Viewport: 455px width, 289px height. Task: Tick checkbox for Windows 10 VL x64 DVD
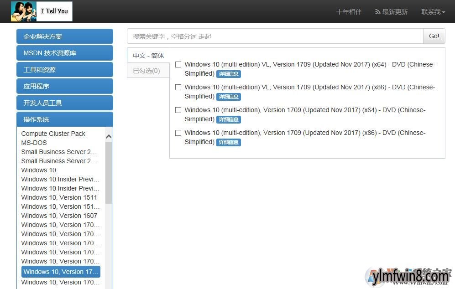click(x=178, y=64)
